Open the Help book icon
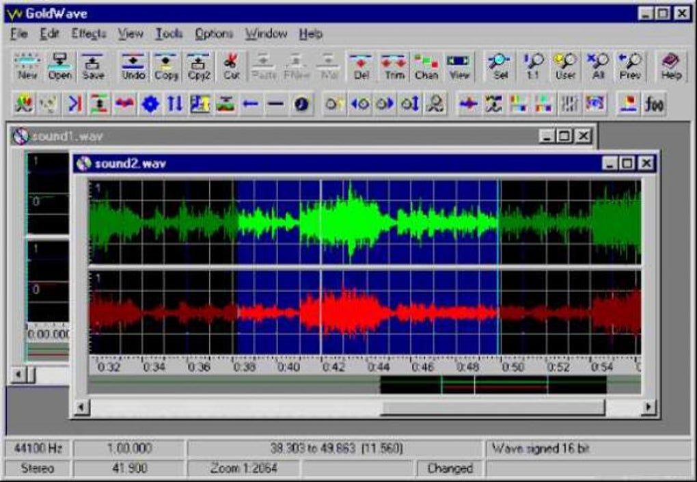This screenshot has height=482, width=697. tap(671, 66)
